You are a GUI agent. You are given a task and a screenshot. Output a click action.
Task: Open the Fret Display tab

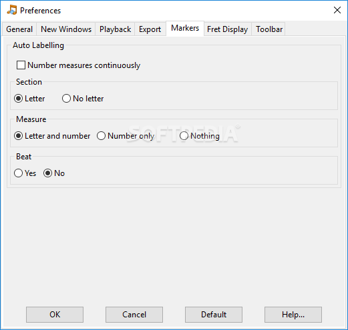(x=228, y=29)
